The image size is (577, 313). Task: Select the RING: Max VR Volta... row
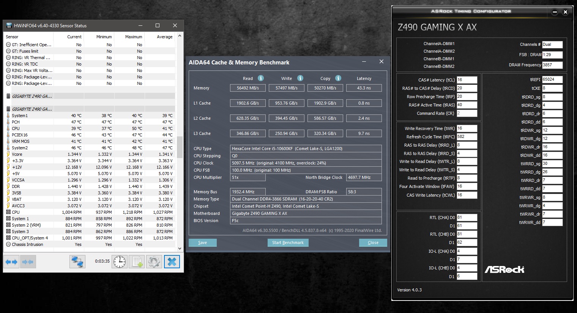[90, 70]
